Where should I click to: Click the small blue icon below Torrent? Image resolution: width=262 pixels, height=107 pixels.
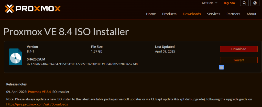tap(222, 67)
